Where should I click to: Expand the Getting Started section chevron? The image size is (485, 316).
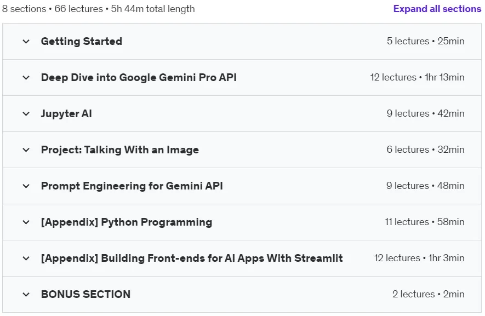[x=26, y=42]
